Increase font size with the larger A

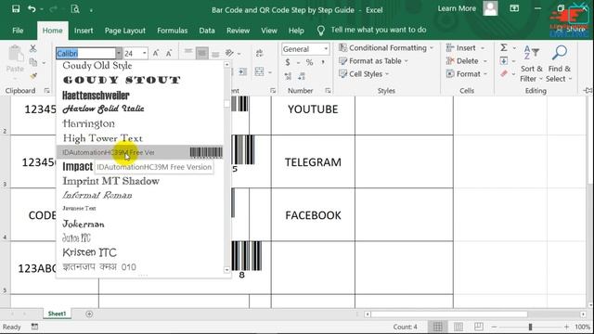click(156, 54)
